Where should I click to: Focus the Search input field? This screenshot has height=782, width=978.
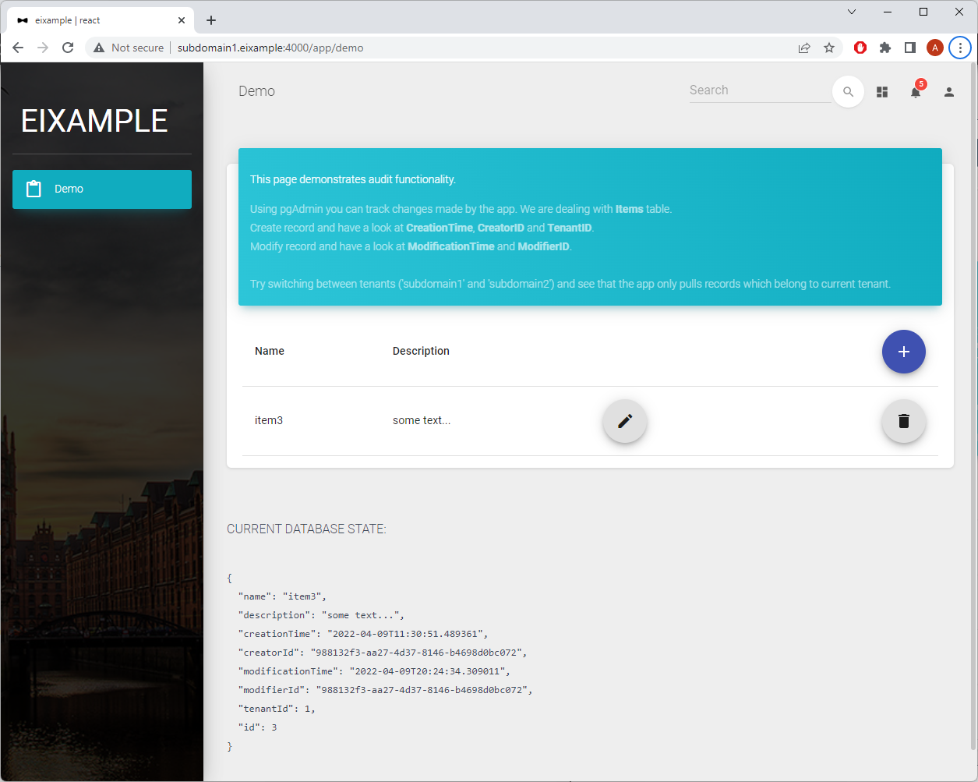click(760, 90)
